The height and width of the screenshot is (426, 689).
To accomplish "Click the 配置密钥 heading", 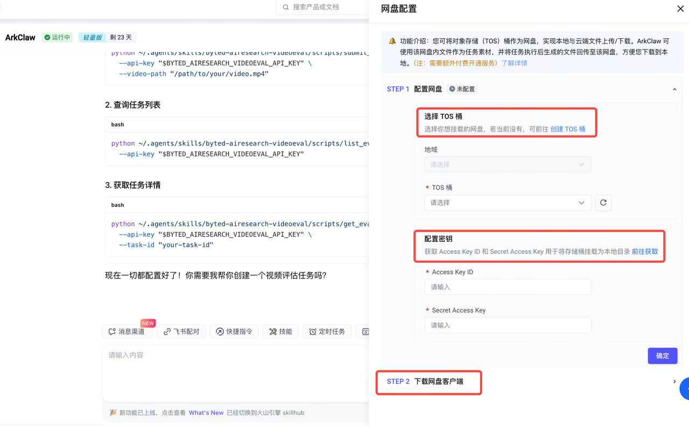I will [x=438, y=239].
